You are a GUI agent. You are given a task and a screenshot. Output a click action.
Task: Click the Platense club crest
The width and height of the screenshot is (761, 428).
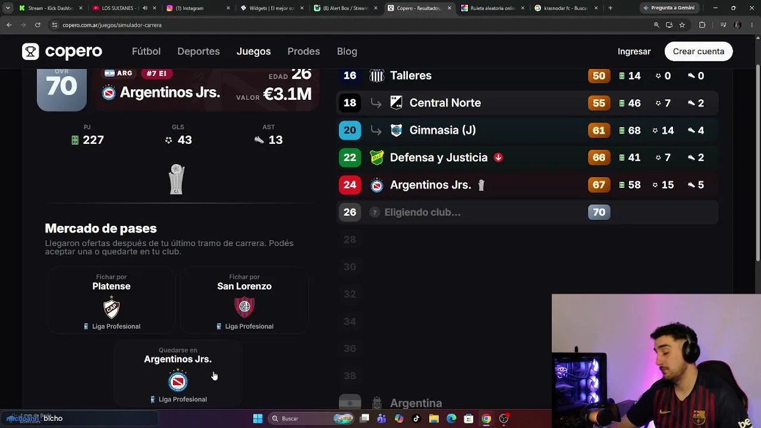tap(111, 307)
